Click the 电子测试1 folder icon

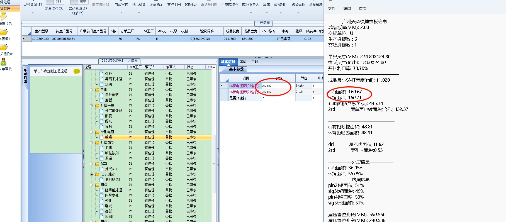click(x=97, y=174)
